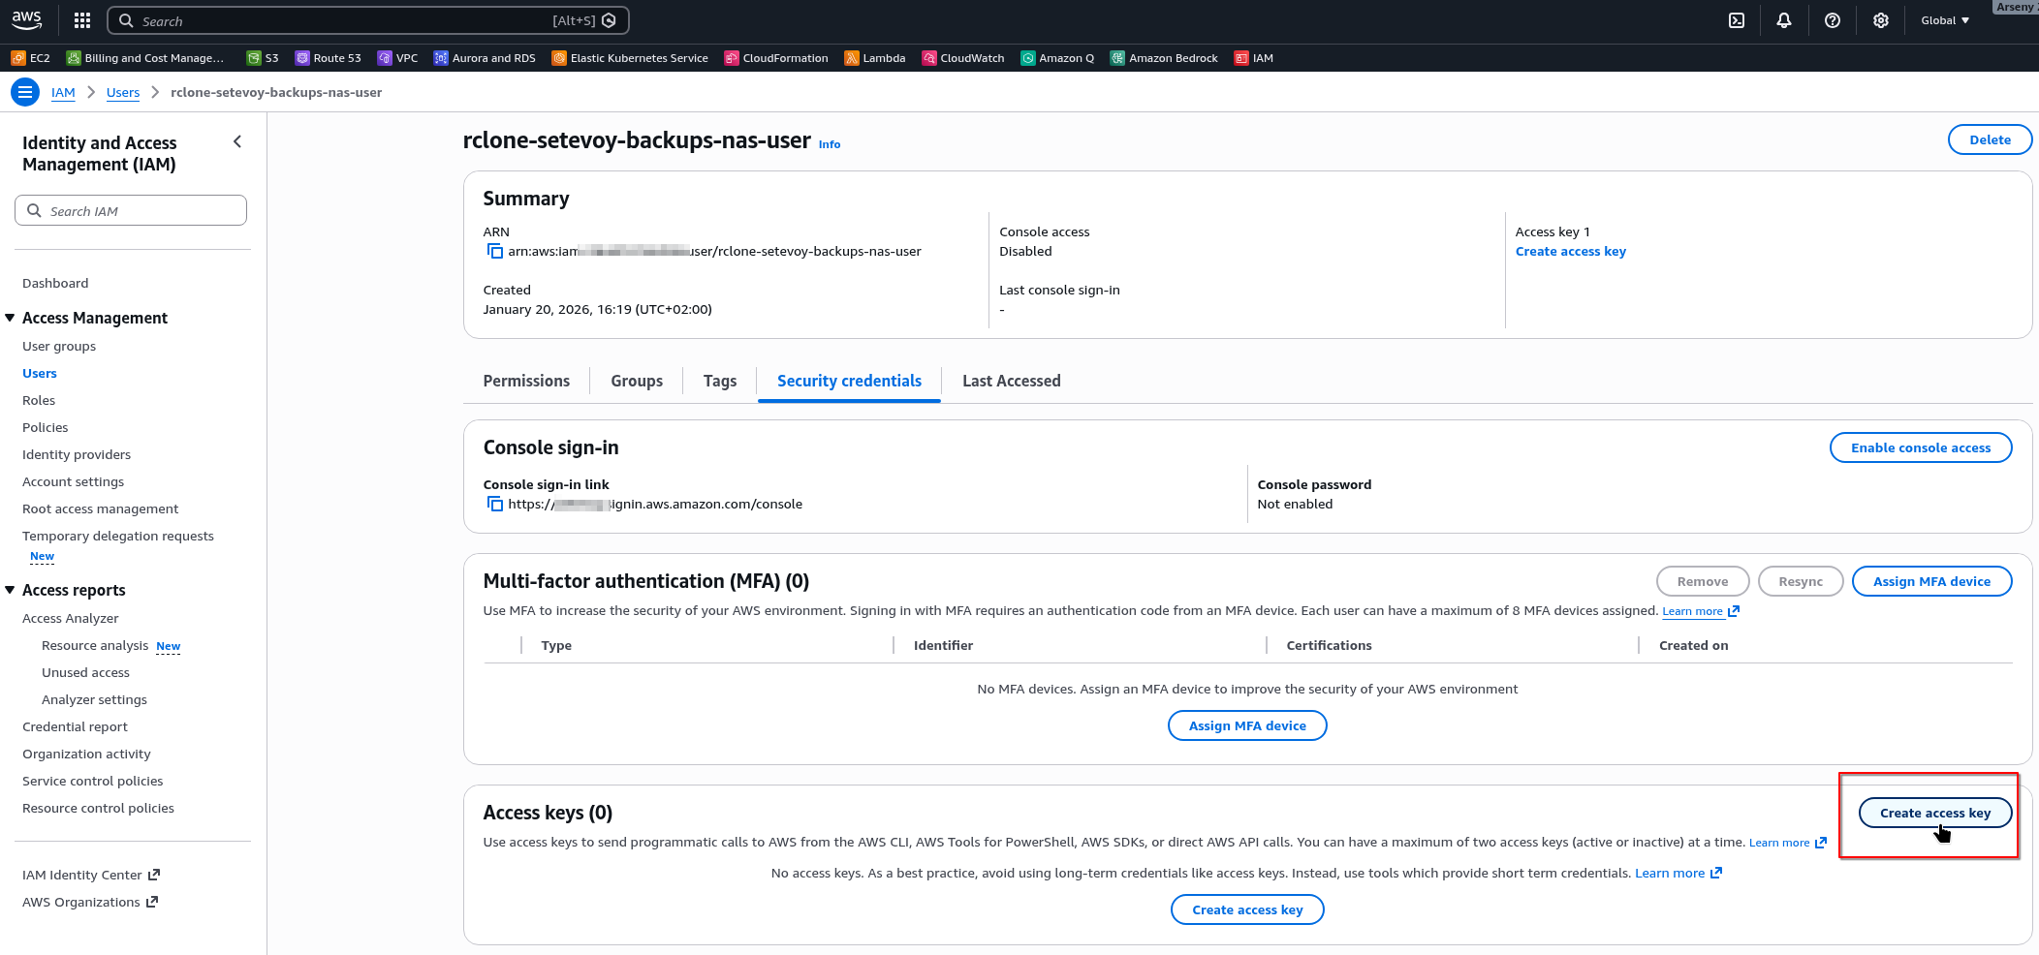Launch CloudShell from the top bar
The image size is (2039, 955).
(x=1737, y=20)
